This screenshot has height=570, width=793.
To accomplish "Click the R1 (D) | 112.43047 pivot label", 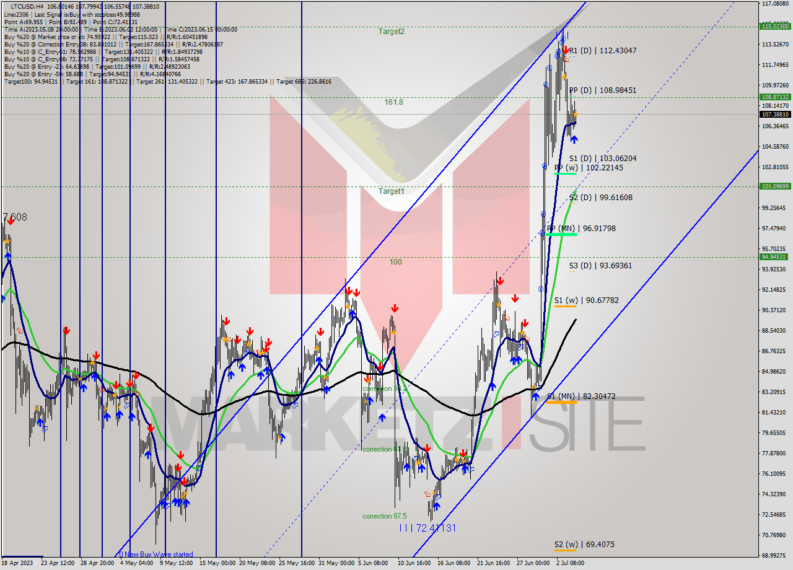I will click(x=603, y=51).
